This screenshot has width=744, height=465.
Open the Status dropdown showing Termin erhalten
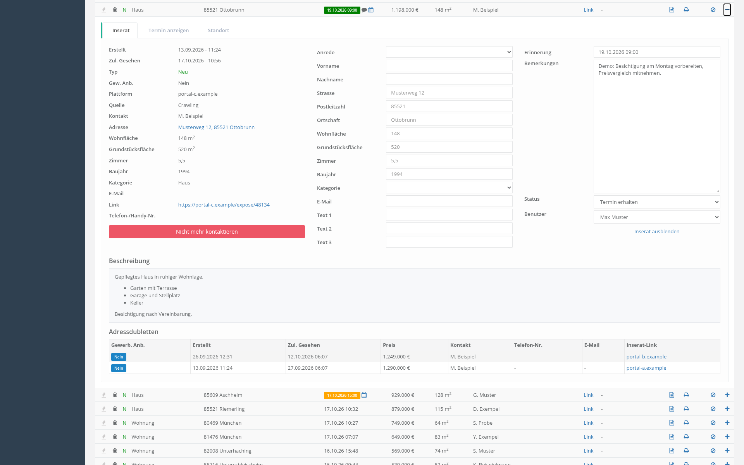pyautogui.click(x=657, y=202)
